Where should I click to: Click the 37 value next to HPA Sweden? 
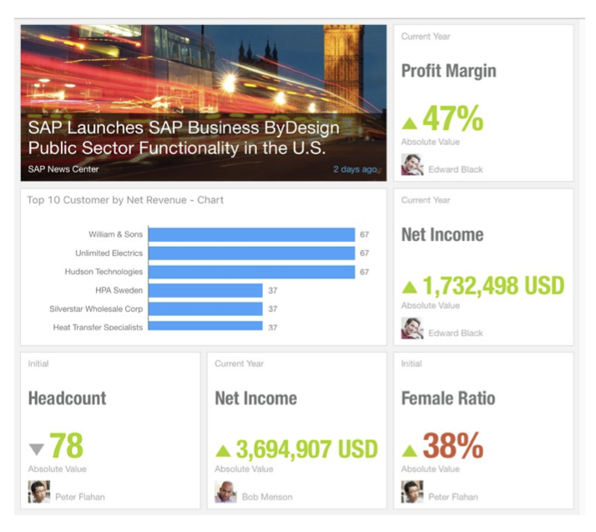(x=272, y=290)
